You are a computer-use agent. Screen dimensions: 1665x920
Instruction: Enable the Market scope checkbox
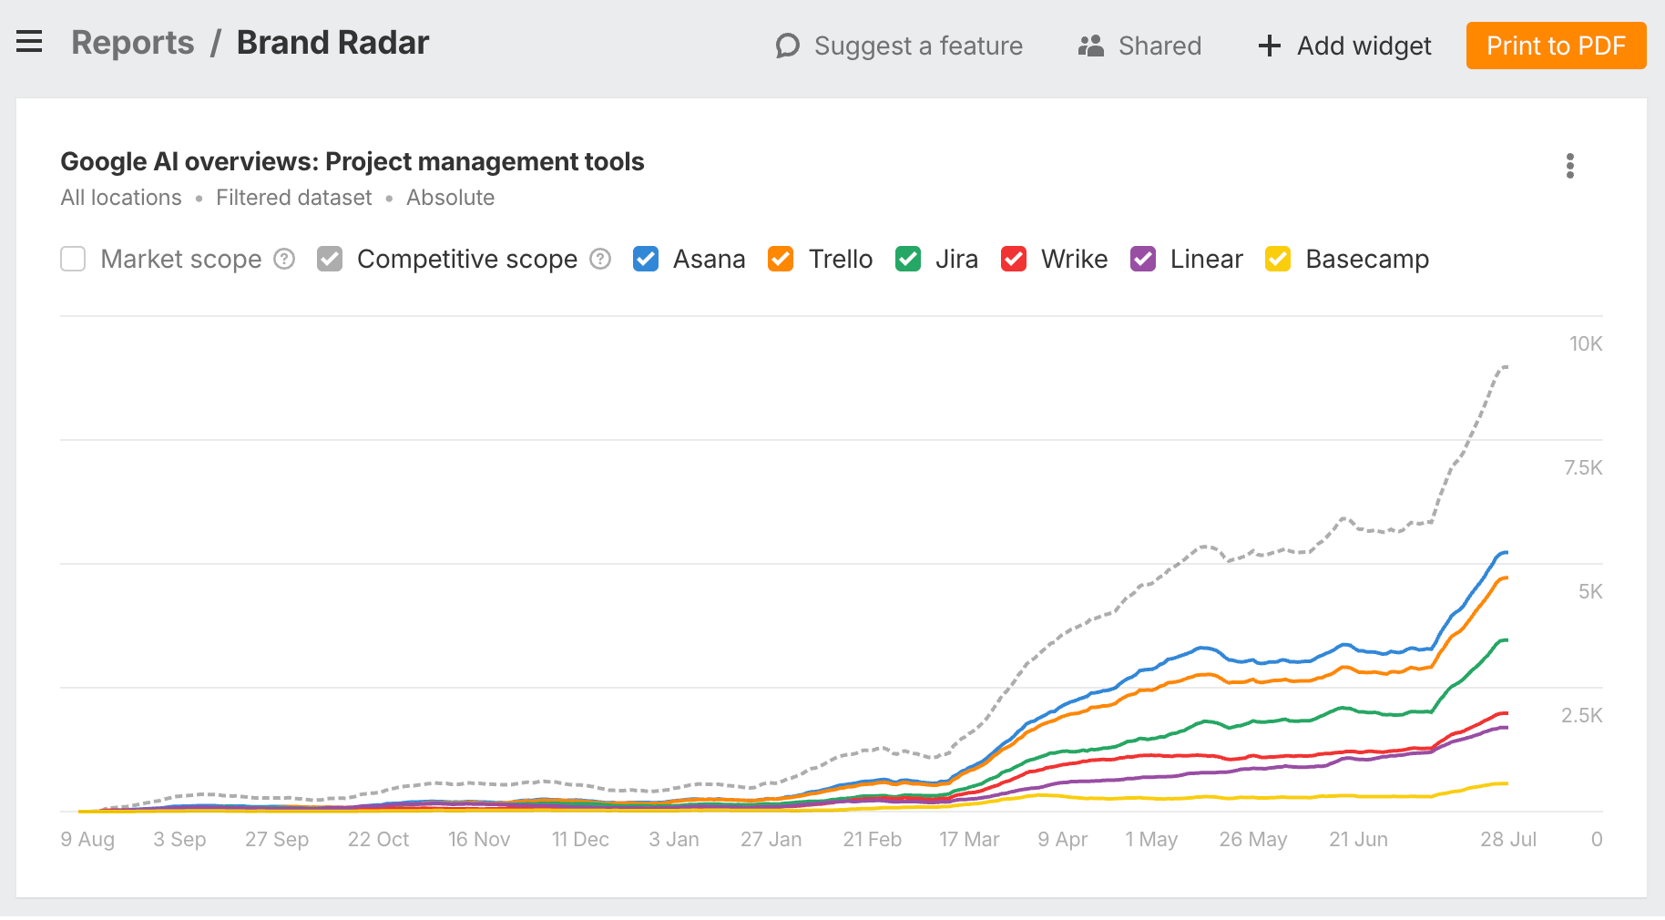click(x=73, y=260)
